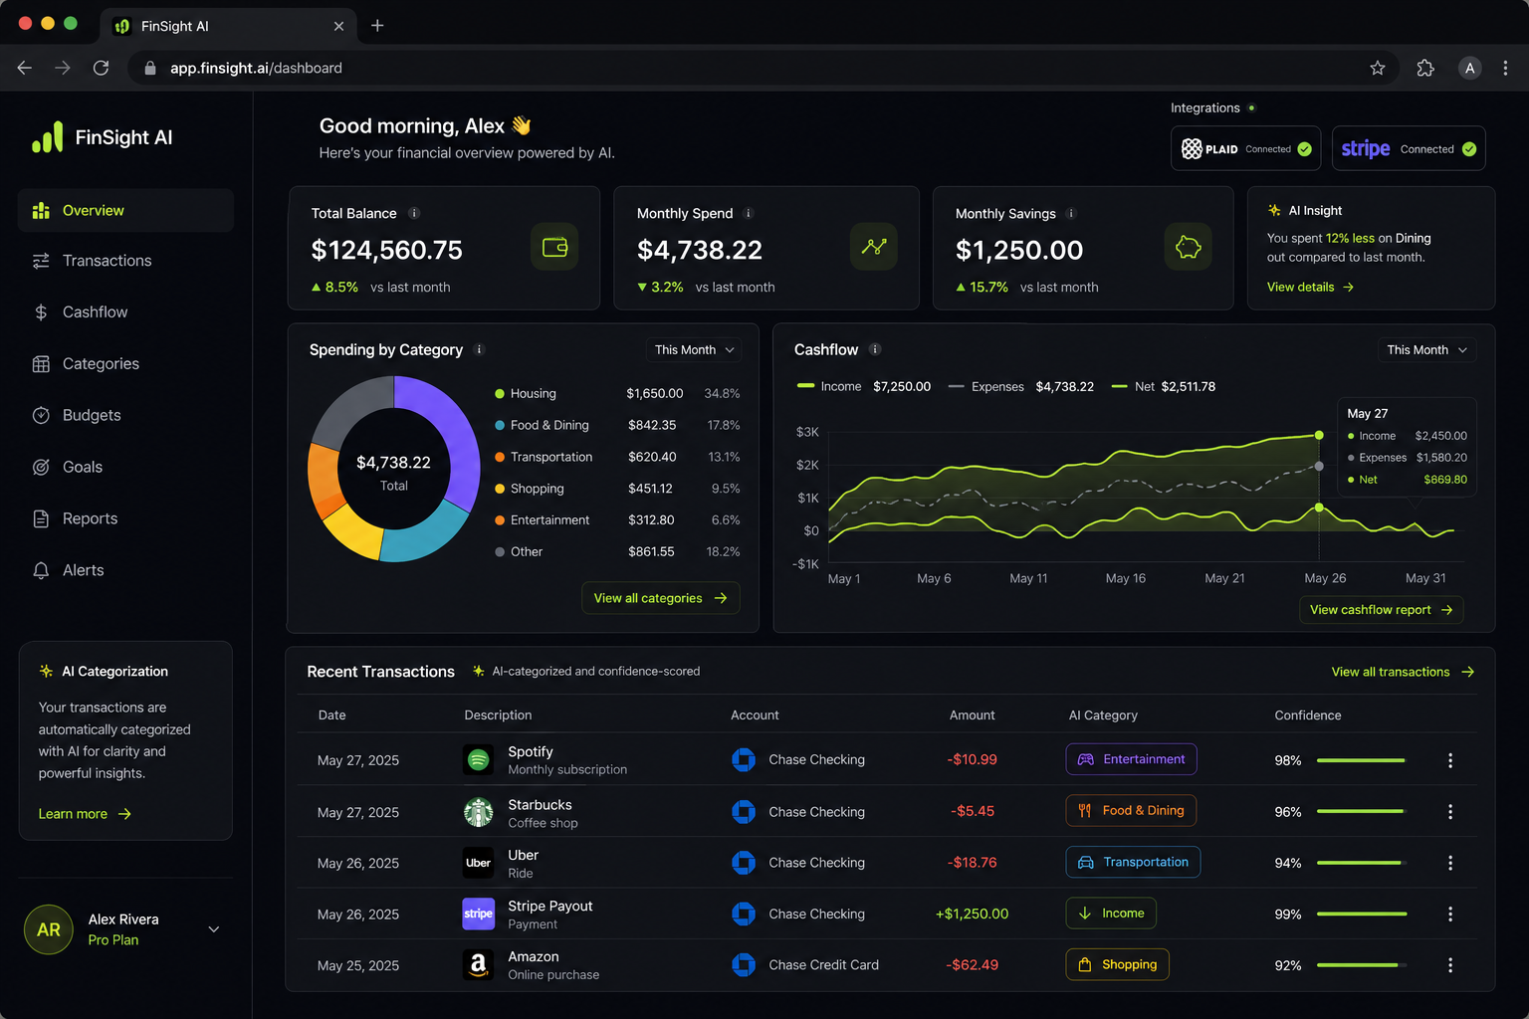This screenshot has height=1019, width=1529.
Task: Click View cashflow report button
Action: (x=1382, y=610)
